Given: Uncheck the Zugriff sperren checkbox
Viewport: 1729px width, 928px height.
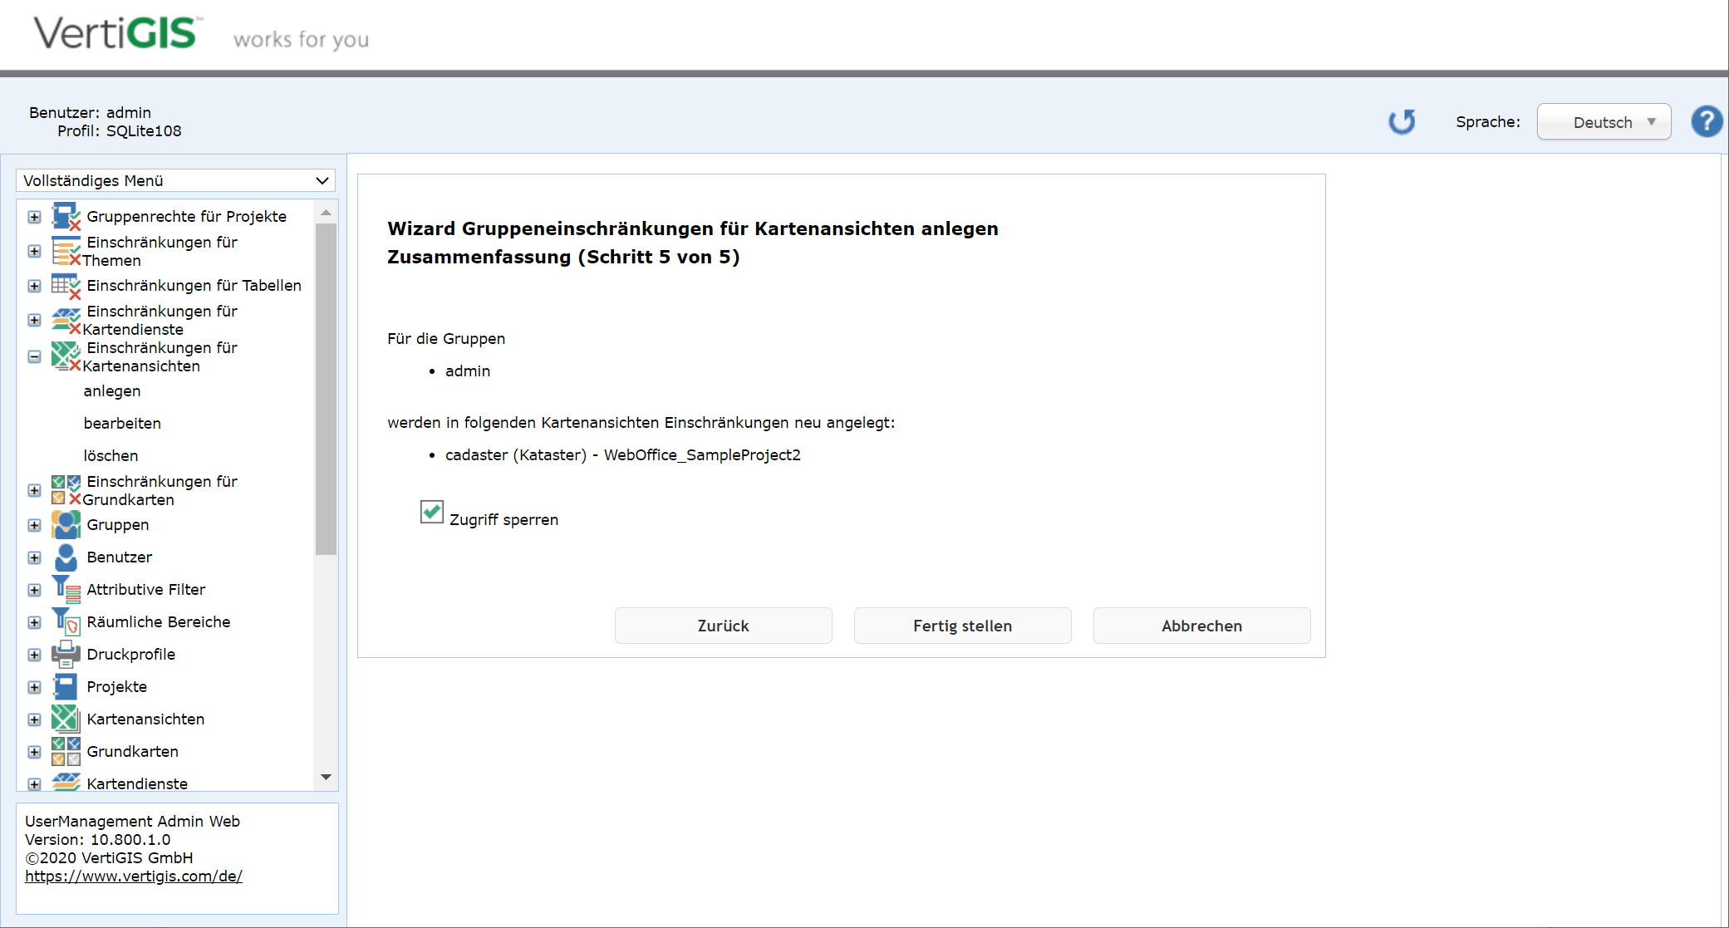Looking at the screenshot, I should point(431,512).
